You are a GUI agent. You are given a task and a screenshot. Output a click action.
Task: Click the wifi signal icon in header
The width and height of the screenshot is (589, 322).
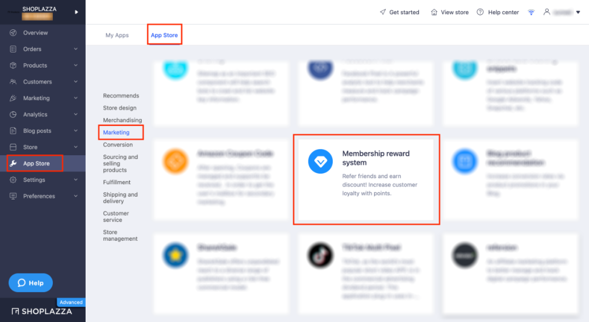coord(531,13)
